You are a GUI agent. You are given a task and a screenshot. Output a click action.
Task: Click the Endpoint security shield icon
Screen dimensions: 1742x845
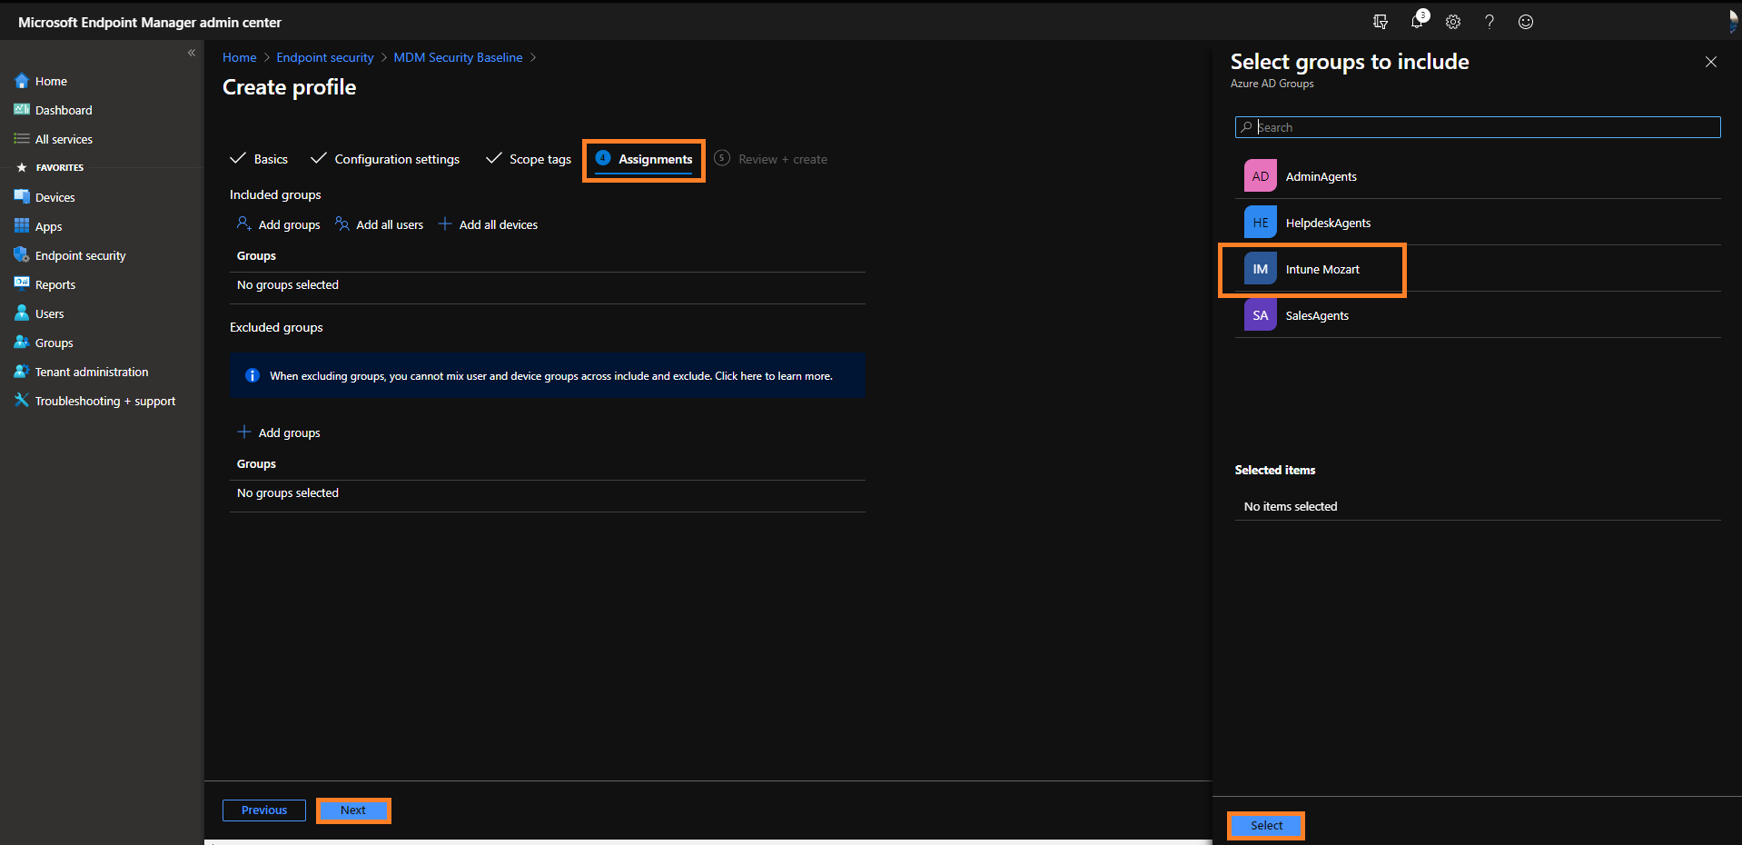point(22,255)
